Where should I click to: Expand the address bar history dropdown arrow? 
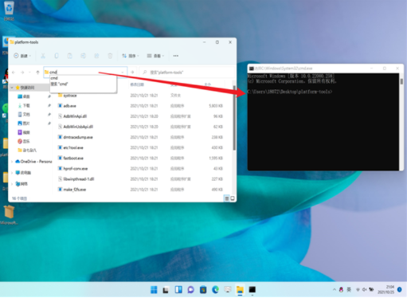(x=123, y=73)
